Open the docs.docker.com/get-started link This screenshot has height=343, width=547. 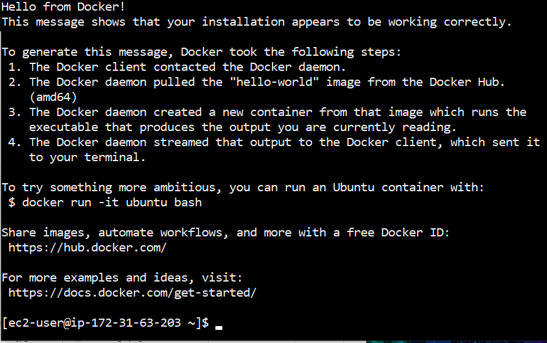tap(133, 293)
